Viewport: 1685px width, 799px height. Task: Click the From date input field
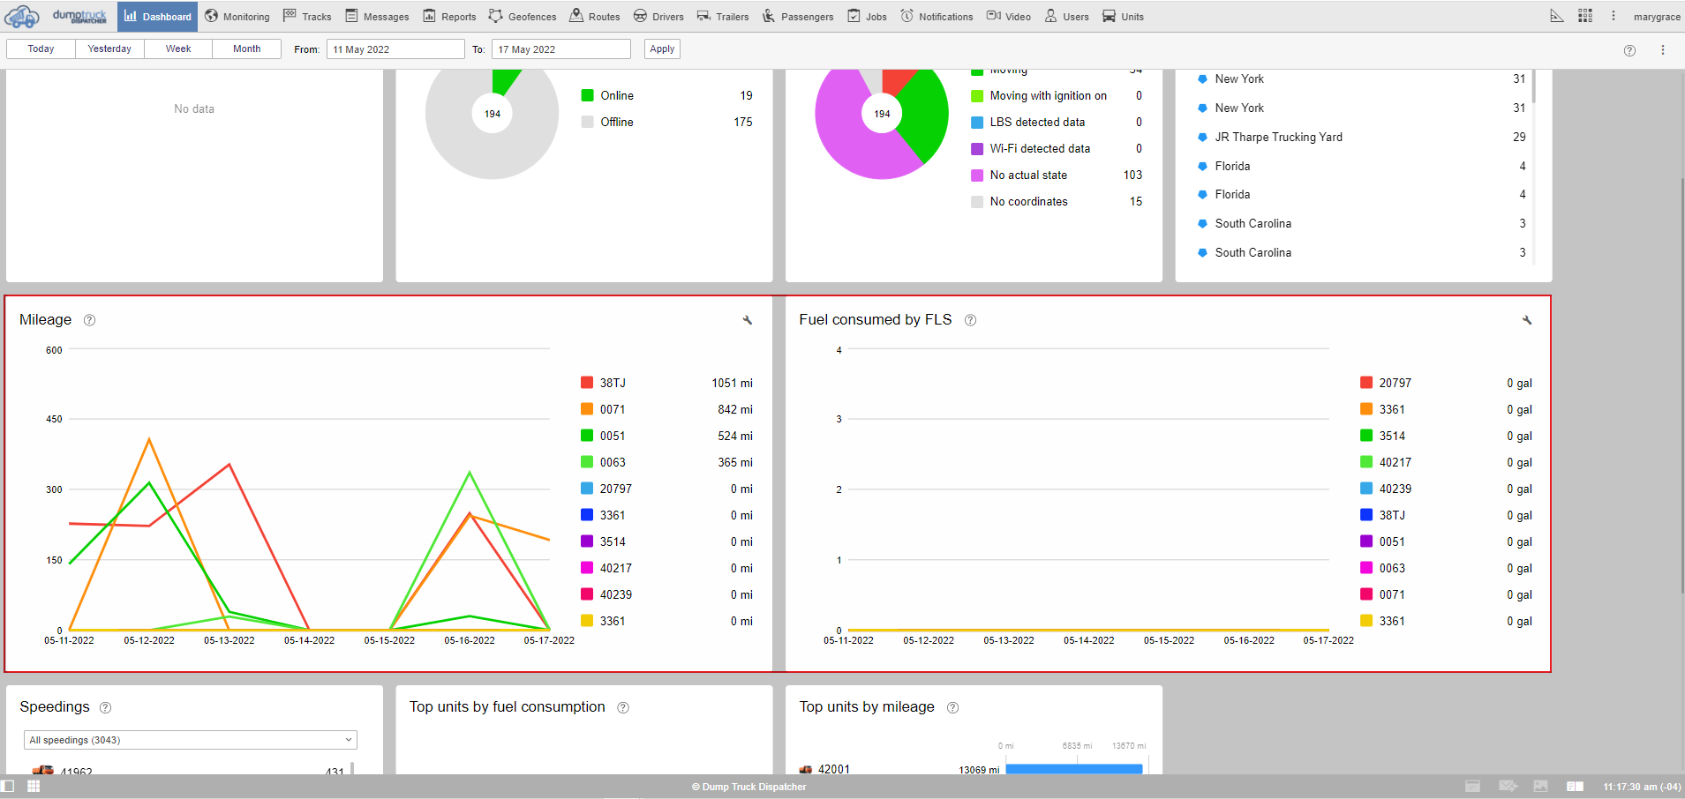[x=395, y=49]
